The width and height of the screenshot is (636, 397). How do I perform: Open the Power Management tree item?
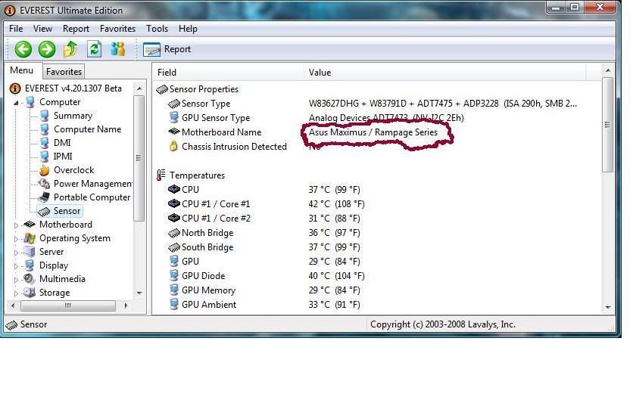(93, 184)
